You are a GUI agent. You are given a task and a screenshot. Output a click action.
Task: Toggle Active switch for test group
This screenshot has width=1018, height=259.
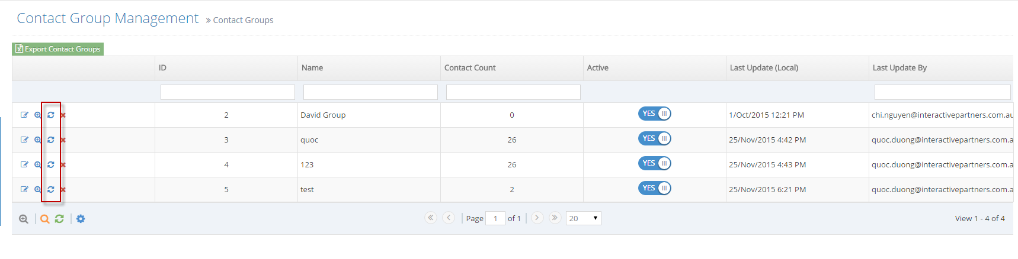pos(654,188)
